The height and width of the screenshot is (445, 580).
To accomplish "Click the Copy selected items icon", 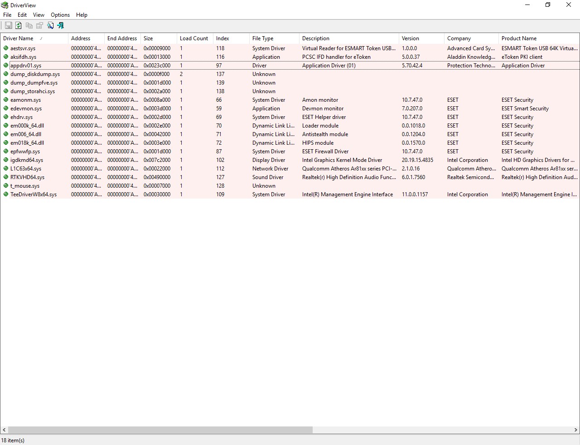I will point(29,26).
